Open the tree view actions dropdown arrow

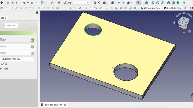[x=142, y=3]
